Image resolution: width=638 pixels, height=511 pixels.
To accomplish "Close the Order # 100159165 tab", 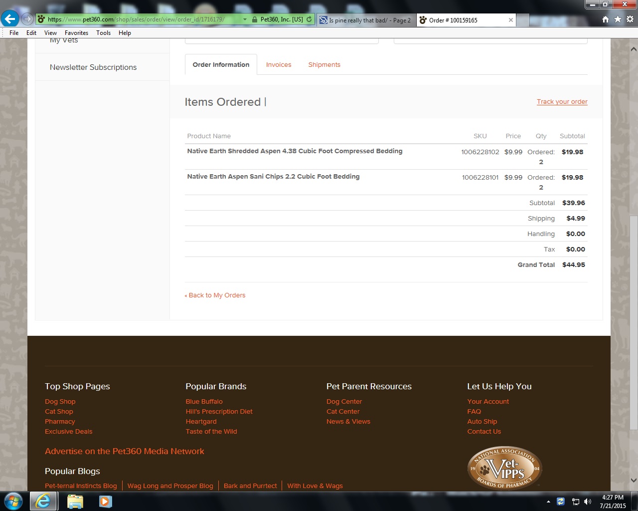I will 510,20.
